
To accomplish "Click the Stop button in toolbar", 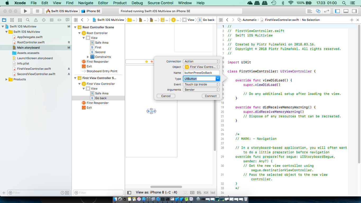I will [37, 11].
